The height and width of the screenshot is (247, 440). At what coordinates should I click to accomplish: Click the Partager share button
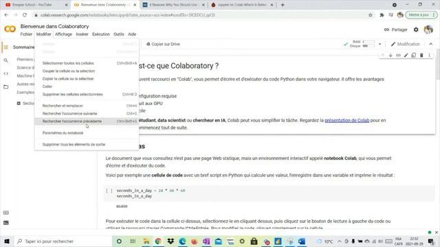tap(396, 30)
